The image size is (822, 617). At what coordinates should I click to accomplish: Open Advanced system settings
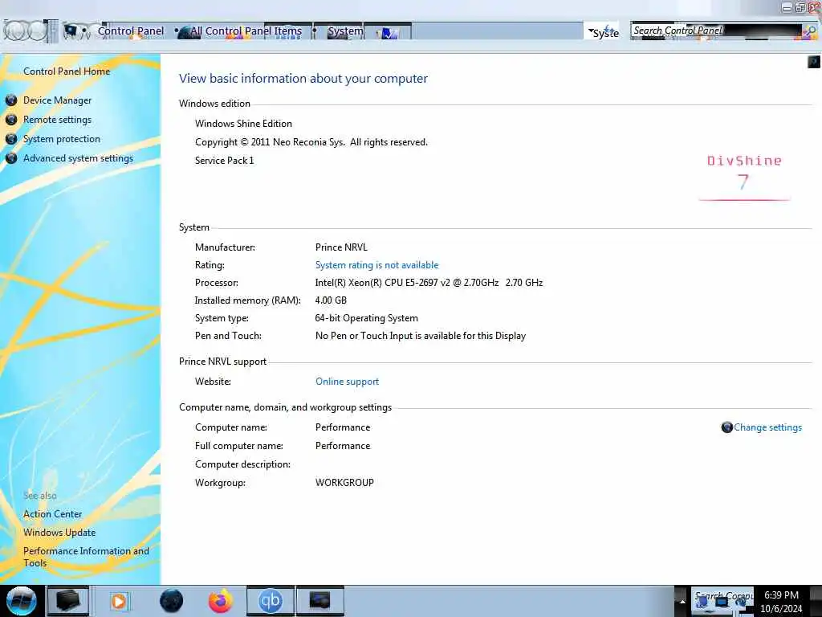[78, 158]
